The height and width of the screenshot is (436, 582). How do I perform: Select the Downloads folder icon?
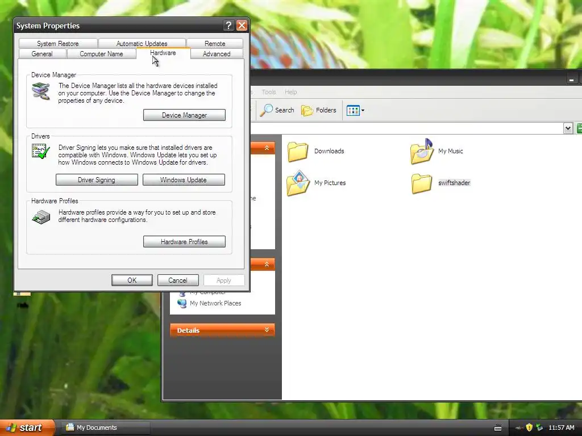pos(298,151)
